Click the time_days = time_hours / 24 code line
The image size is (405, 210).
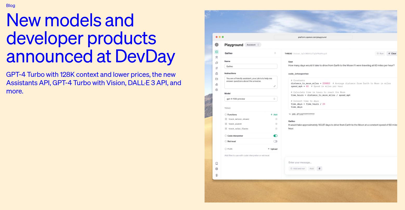click(308, 104)
